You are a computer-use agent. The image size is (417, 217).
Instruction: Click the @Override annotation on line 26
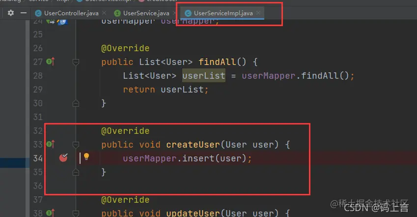pos(125,48)
